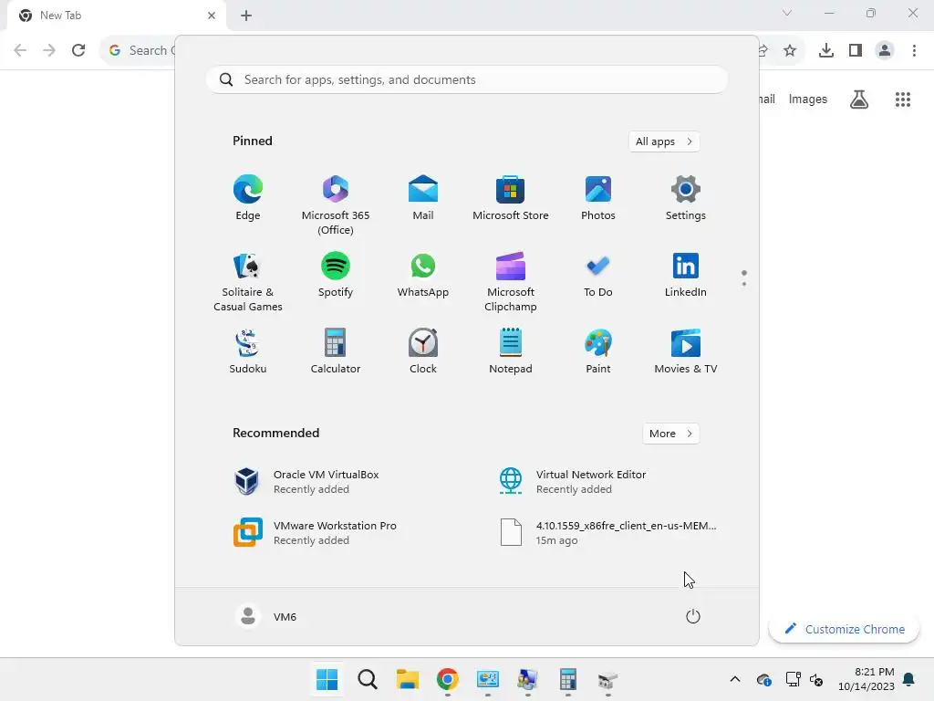Image resolution: width=934 pixels, height=701 pixels.
Task: Open the recently used 4.10.1559 file
Action: 607,532
